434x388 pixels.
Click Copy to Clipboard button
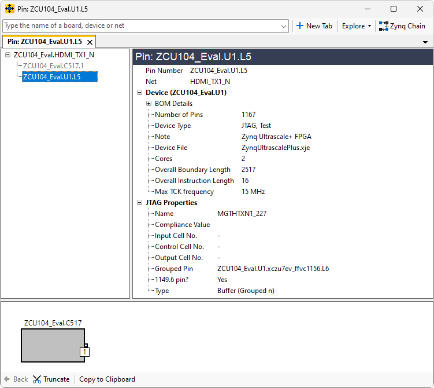[x=107, y=379]
